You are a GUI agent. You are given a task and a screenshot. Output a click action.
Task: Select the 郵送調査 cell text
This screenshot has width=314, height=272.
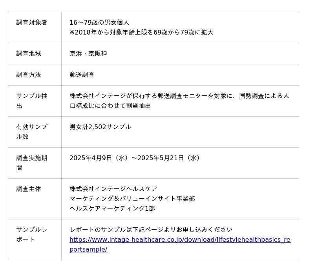82,75
